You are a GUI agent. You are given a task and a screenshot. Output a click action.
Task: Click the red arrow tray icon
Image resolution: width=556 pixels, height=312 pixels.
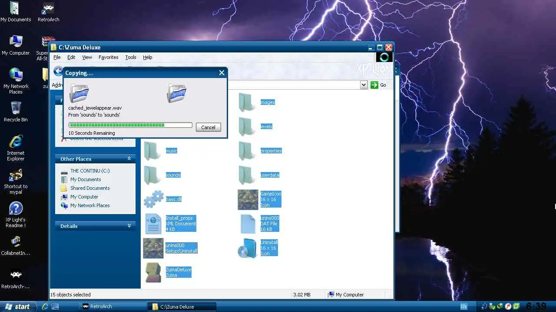pyautogui.click(x=508, y=307)
